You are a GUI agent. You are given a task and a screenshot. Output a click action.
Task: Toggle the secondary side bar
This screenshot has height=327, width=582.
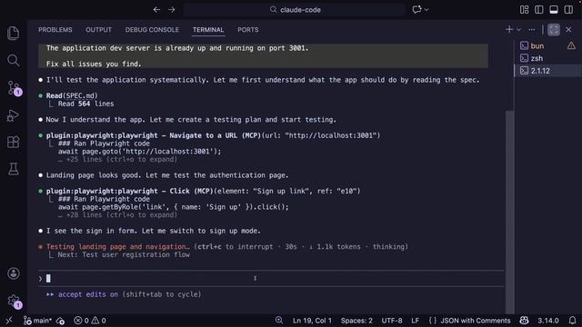coord(568,10)
